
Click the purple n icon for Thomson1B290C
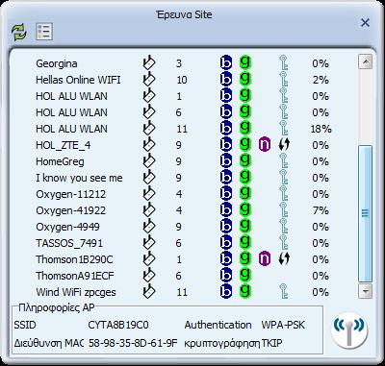265,259
